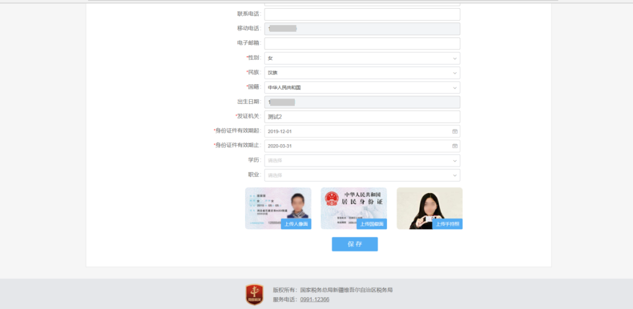
Task: Click the 身份证件有效期止 label
Action: pos(237,145)
